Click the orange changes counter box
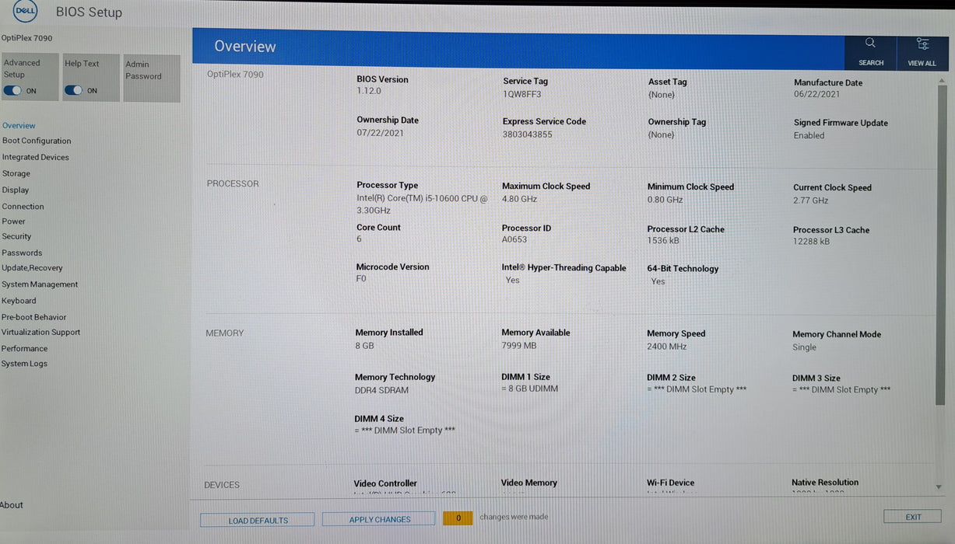955x544 pixels. (458, 518)
